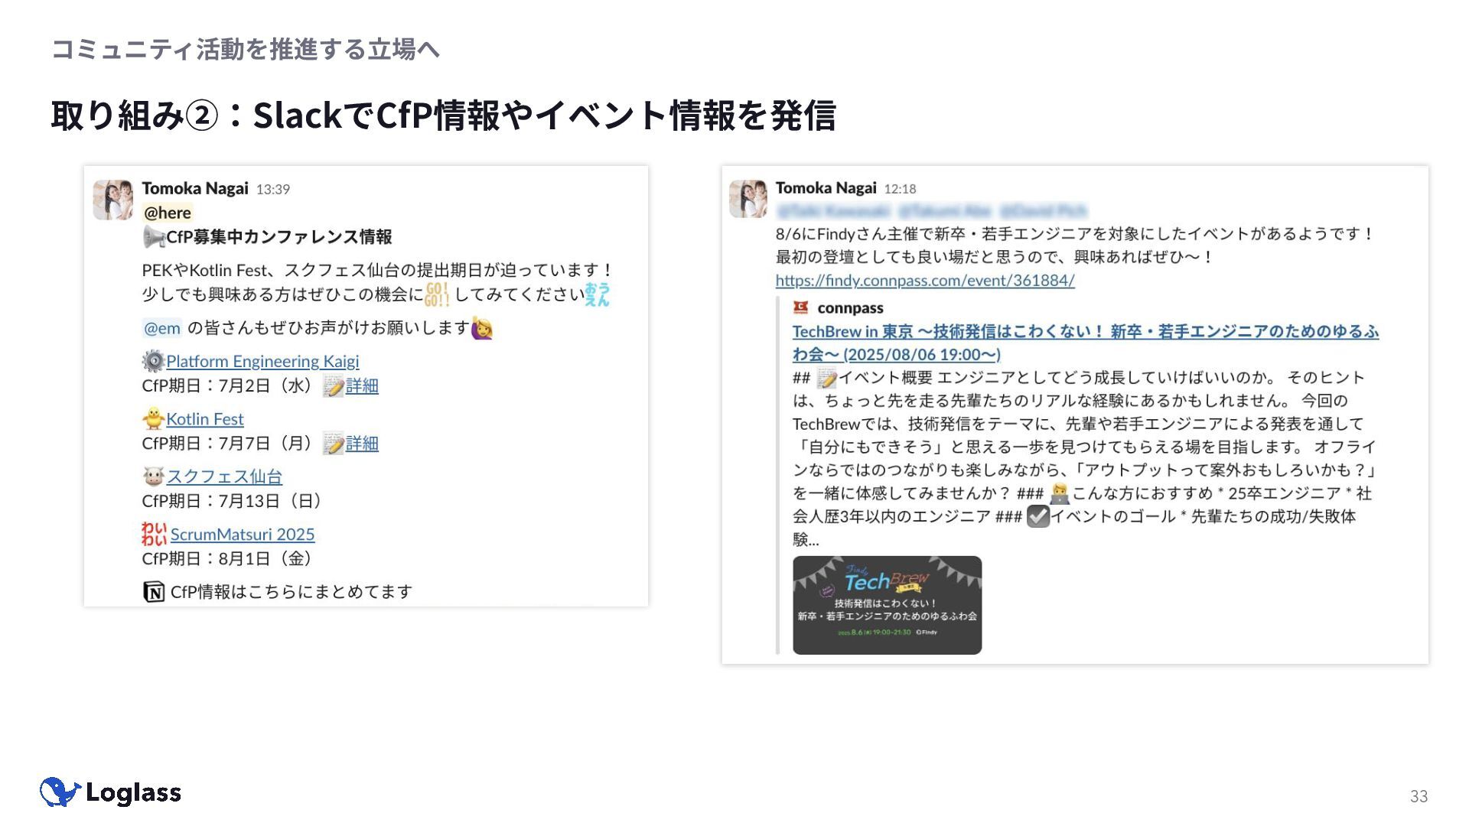Click the GO!GO!! emoji in the message
Image resolution: width=1469 pixels, height=826 pixels.
(x=437, y=294)
